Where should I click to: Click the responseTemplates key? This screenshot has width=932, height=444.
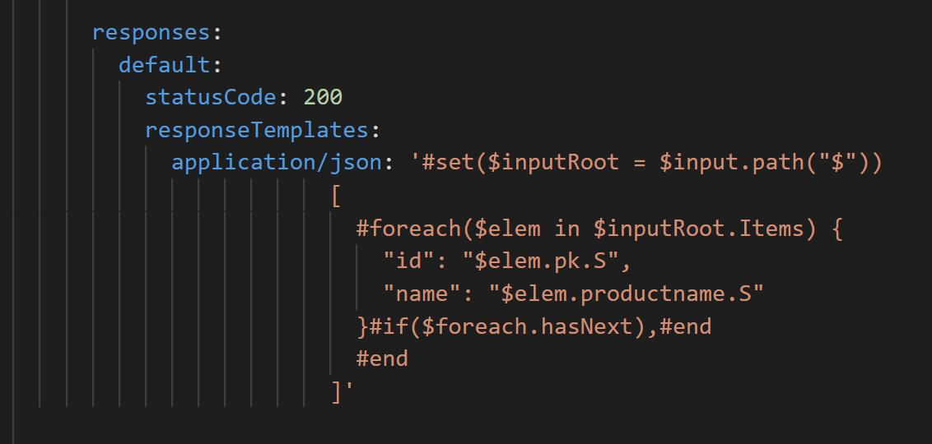click(257, 130)
